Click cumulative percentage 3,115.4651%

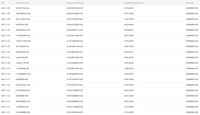pyautogui.click(x=129, y=8)
